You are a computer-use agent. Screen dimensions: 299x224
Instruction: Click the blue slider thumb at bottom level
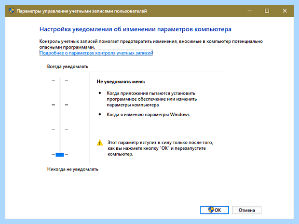coord(60,155)
